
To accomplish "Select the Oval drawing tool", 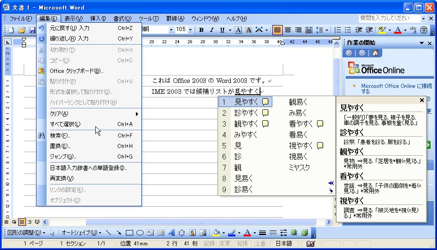I will coord(140,233).
